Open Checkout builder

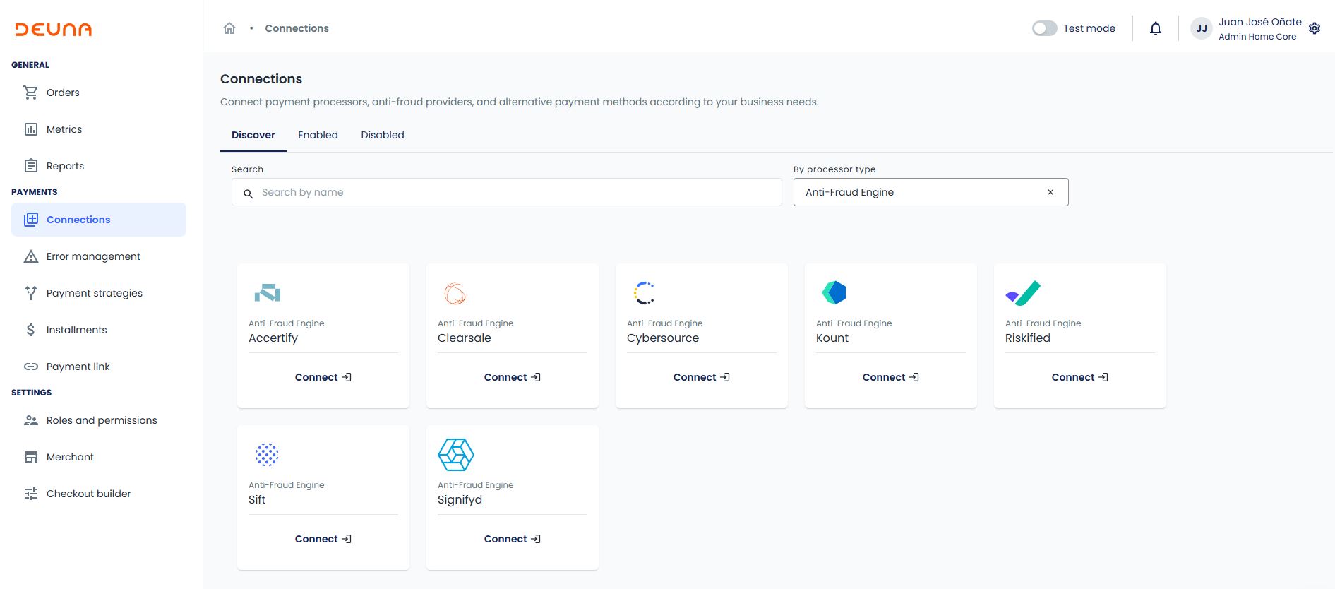(x=99, y=494)
